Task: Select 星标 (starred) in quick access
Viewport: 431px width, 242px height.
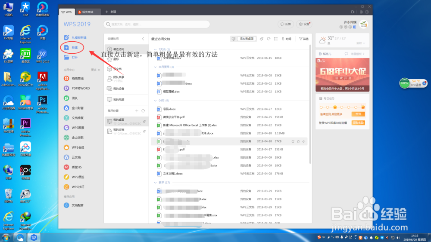Action: (x=126, y=59)
